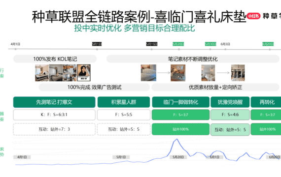Select the 100%完成 效果广告测试 pill
This screenshot has width=281, height=177.
pyautogui.click(x=94, y=87)
